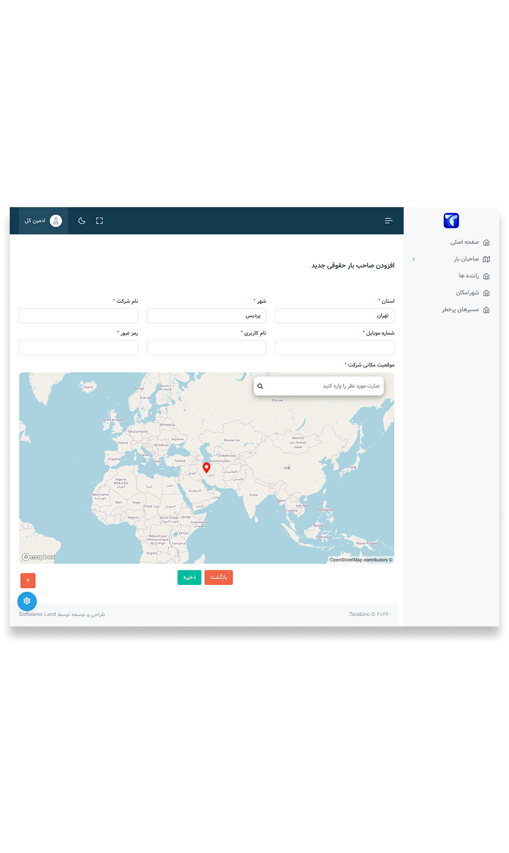This screenshot has width=509, height=853.
Task: Open مسیرهای پرخطر sidebar item
Action: [466, 310]
